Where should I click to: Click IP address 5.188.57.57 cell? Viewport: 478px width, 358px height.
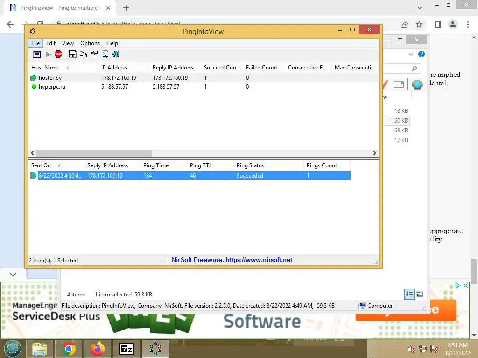click(115, 86)
